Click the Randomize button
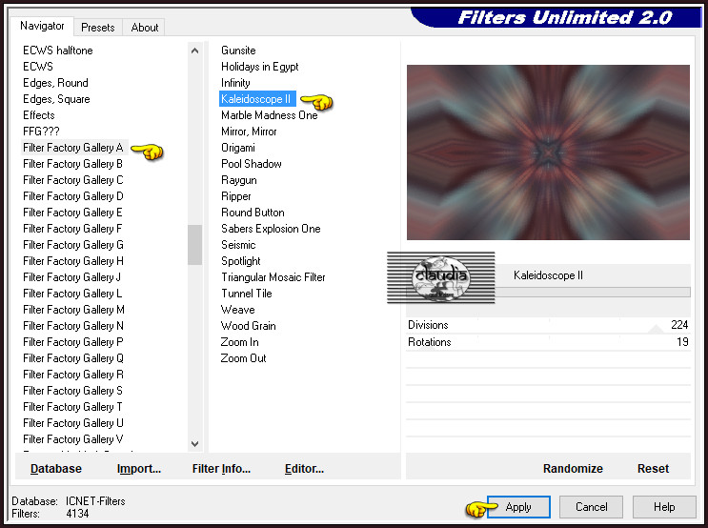Viewport: 708px width, 528px height. tap(573, 468)
